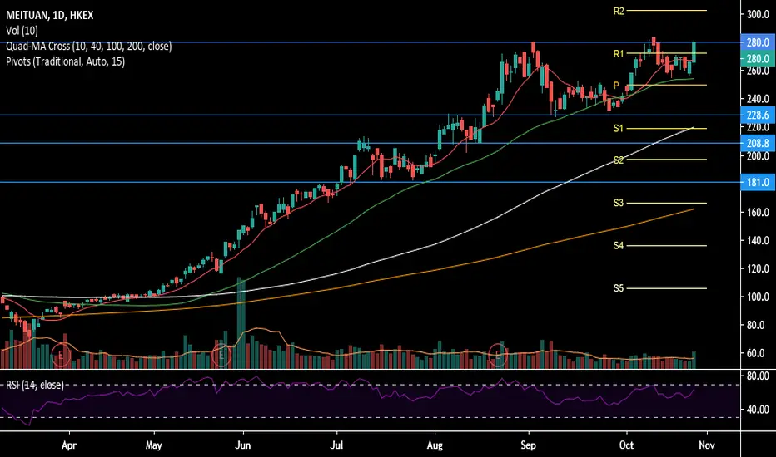Select the 228.6 horizontal line price label
The image size is (776, 457).
[757, 115]
